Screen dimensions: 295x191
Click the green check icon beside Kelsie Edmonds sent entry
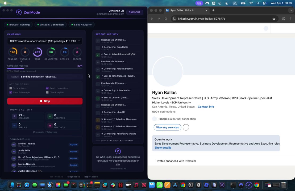click(98, 55)
